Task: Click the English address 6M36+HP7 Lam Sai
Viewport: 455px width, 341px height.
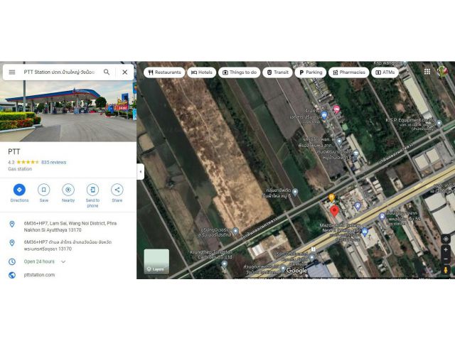Action: pyautogui.click(x=70, y=227)
